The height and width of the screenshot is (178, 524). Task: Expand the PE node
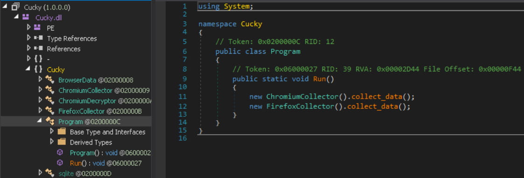[x=29, y=28]
